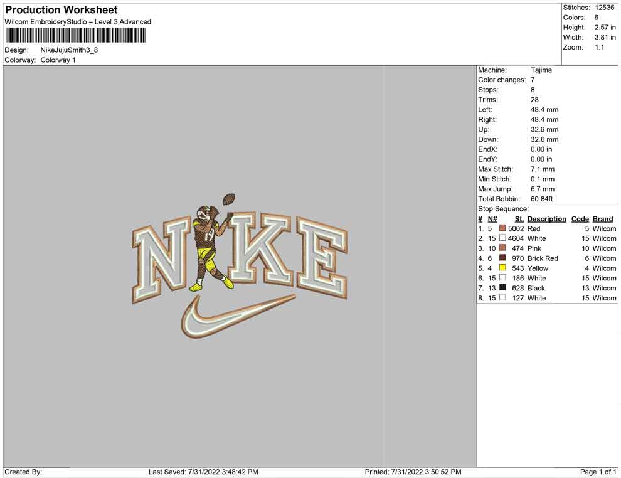
Task: Click the Down value 32.6 mm
Action: pos(544,139)
